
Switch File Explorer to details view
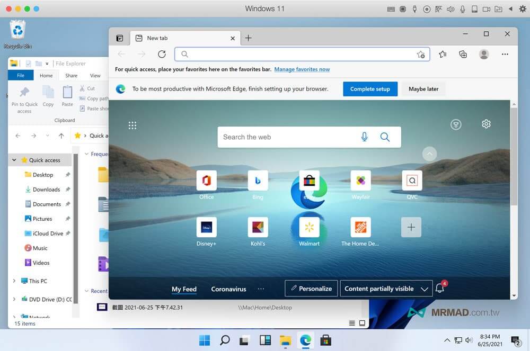pos(351,323)
